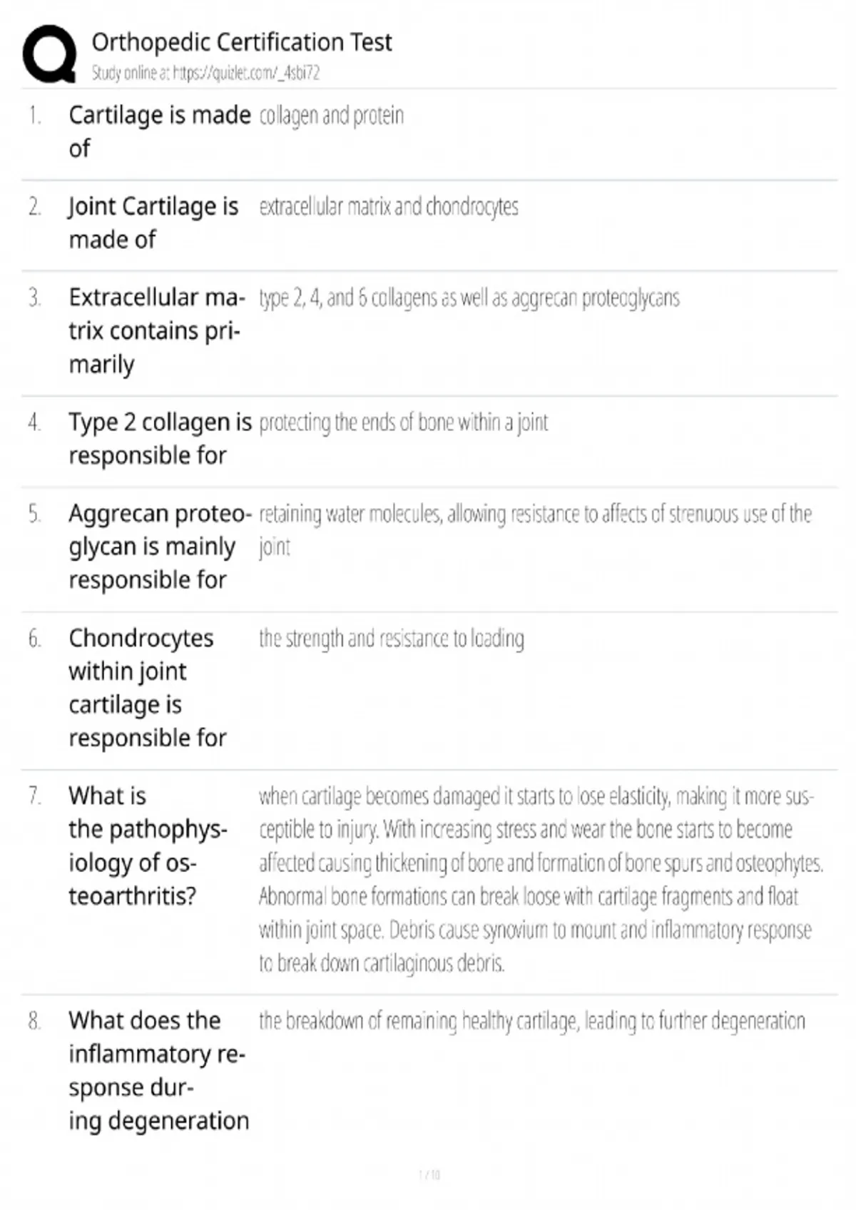The height and width of the screenshot is (1213, 856).
Task: Click the Quizlet Q logo
Action: [x=50, y=54]
